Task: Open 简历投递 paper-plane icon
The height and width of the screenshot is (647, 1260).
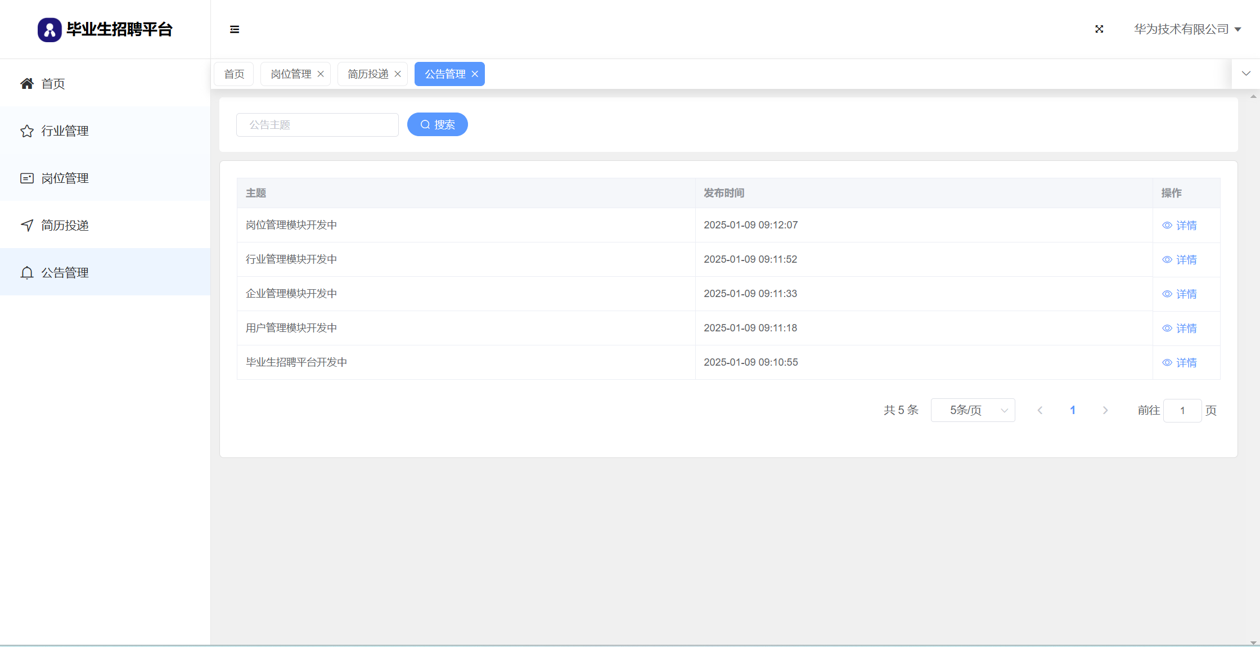Action: [x=27, y=226]
